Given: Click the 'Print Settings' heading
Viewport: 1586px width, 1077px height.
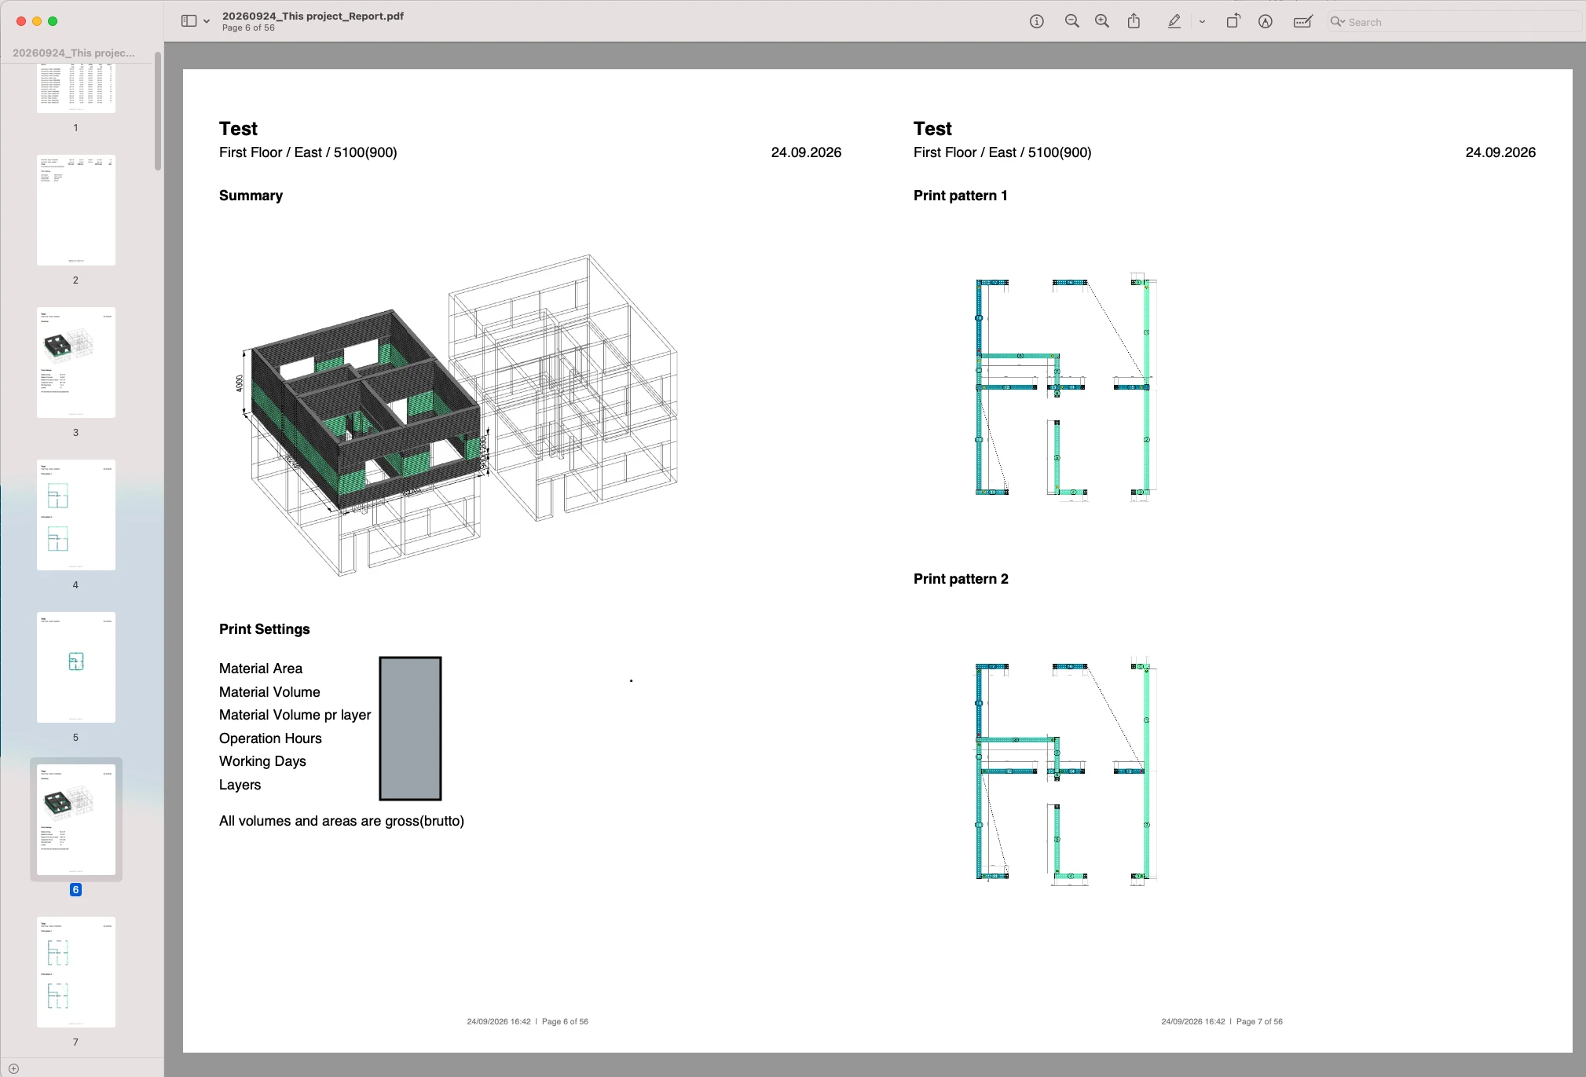Looking at the screenshot, I should [264, 629].
